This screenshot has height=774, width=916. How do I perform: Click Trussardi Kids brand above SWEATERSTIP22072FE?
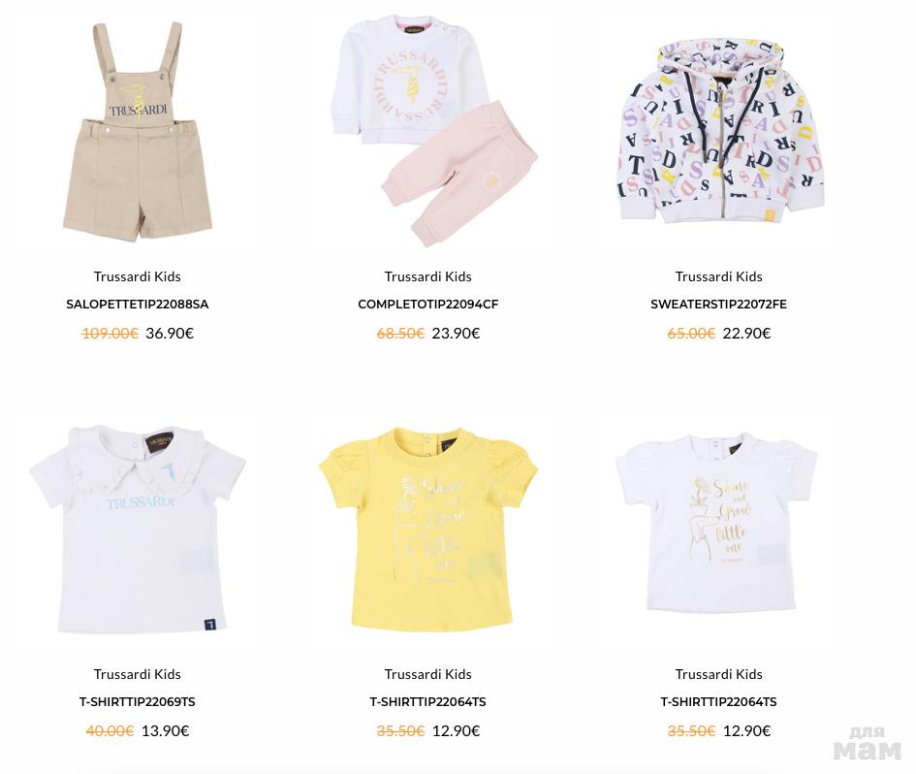[x=718, y=276]
